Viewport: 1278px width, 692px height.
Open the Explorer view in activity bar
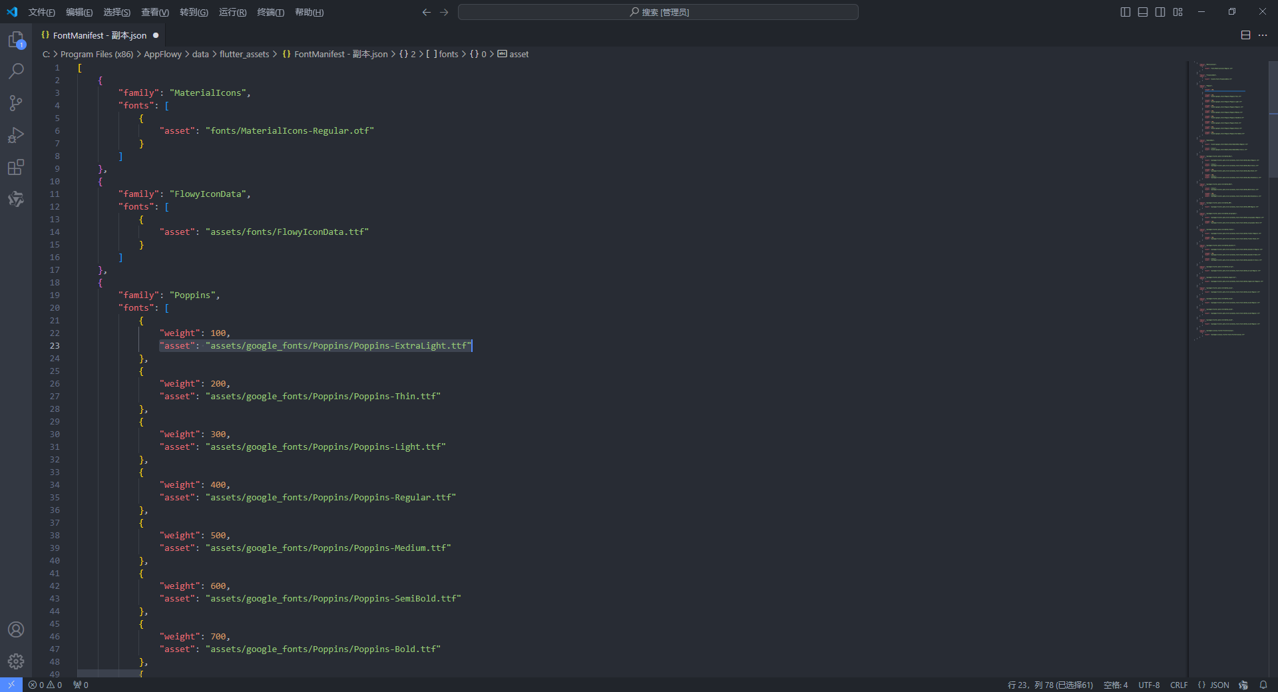coord(16,40)
